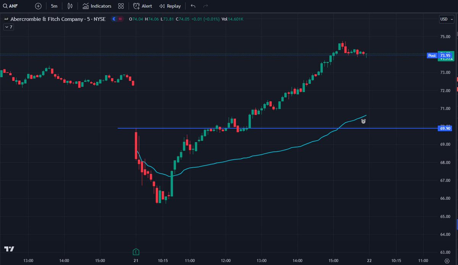This screenshot has height=265, width=458.
Task: Open the candlestick chart style menu
Action: click(x=70, y=6)
